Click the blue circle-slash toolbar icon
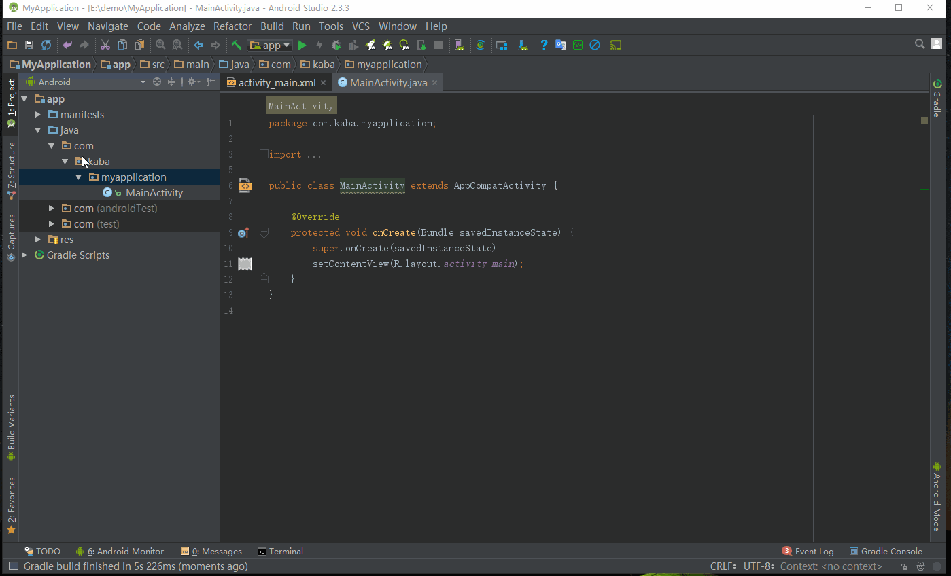 595,45
